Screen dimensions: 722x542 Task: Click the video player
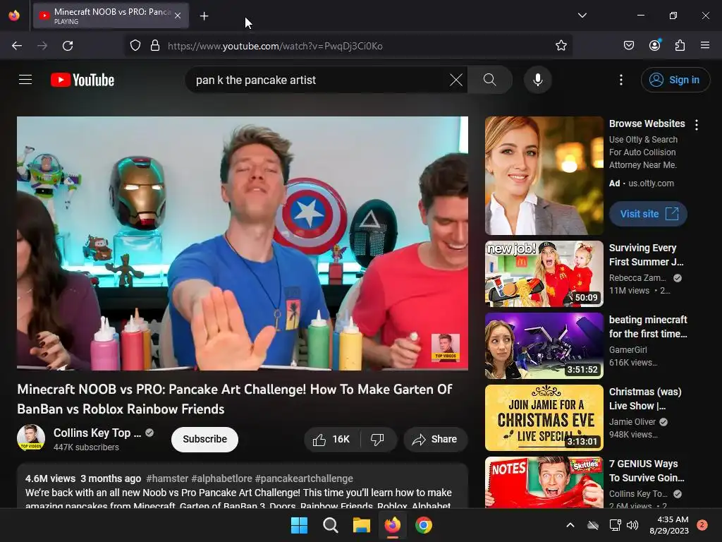click(x=243, y=243)
